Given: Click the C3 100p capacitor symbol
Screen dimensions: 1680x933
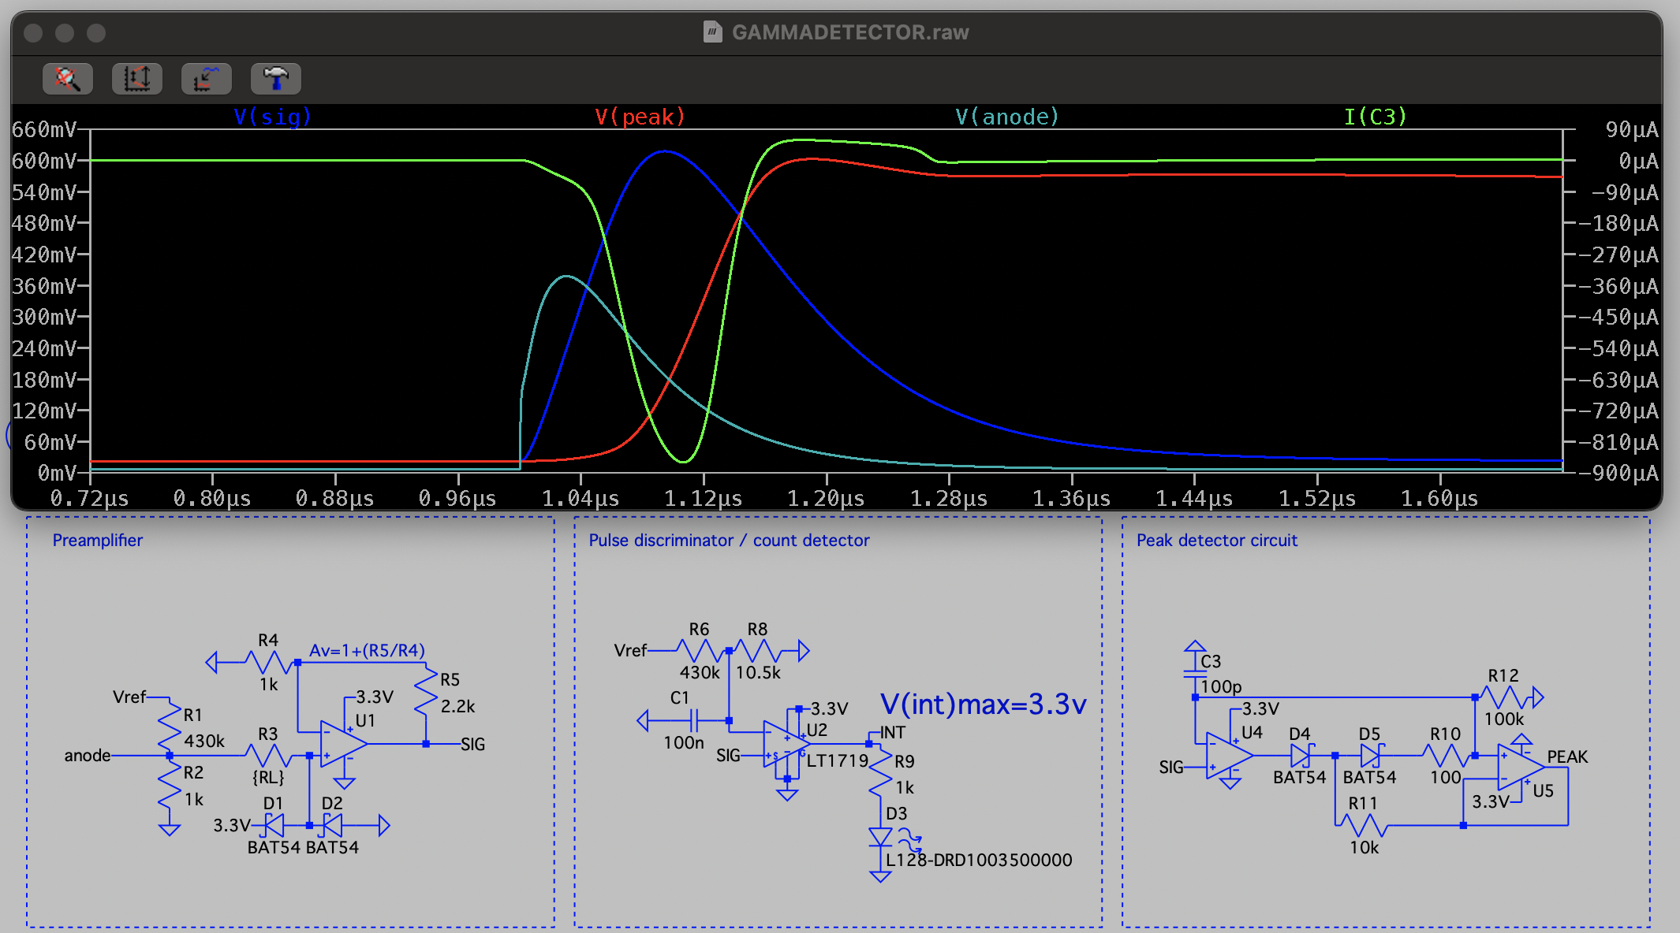Looking at the screenshot, I should click(1195, 674).
